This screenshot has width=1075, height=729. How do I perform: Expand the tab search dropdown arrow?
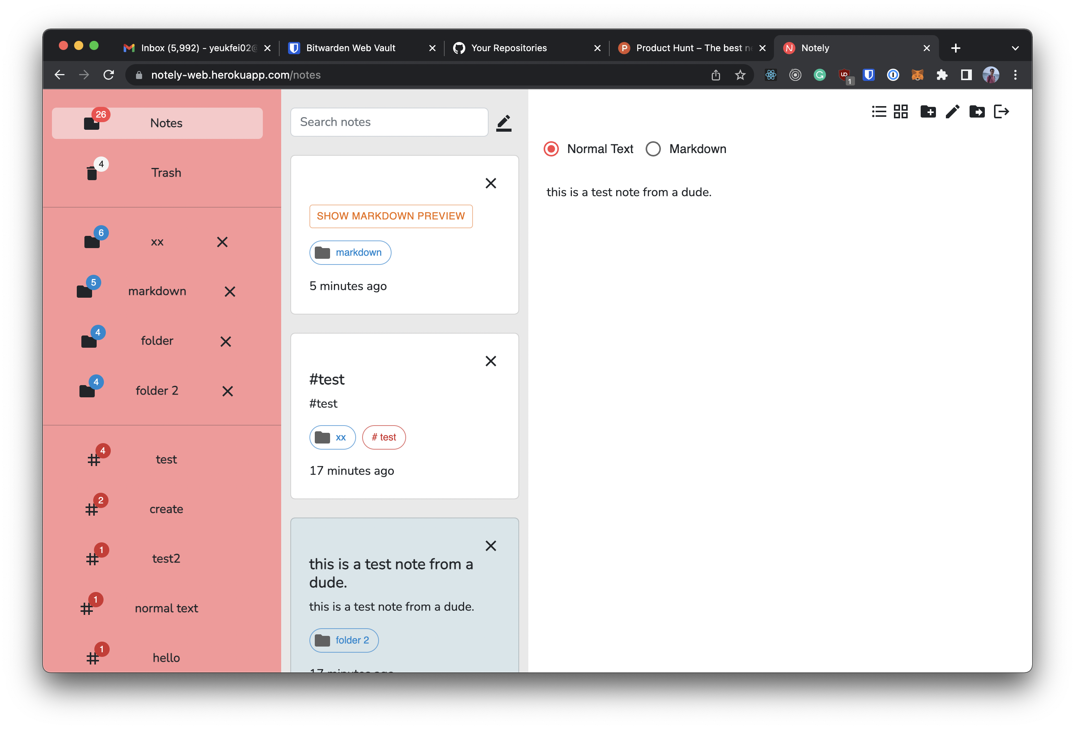coord(1015,48)
